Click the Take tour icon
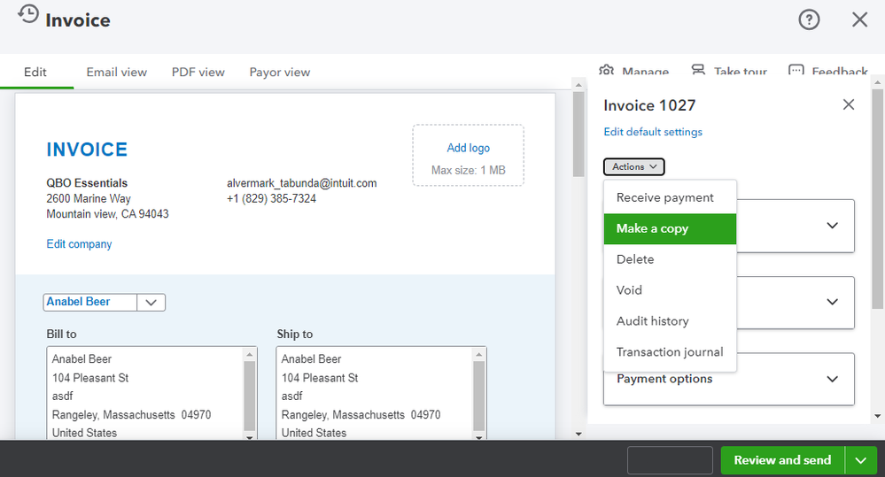Viewport: 885px width, 477px height. coord(698,71)
